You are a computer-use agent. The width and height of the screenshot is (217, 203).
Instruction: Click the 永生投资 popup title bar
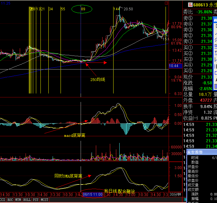pyautogui.click(x=201, y=152)
